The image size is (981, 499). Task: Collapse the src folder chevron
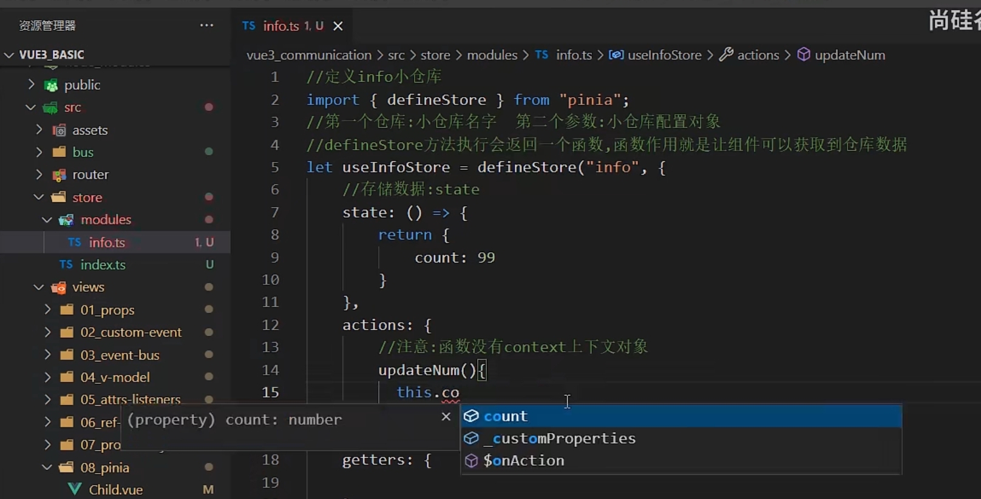click(31, 107)
